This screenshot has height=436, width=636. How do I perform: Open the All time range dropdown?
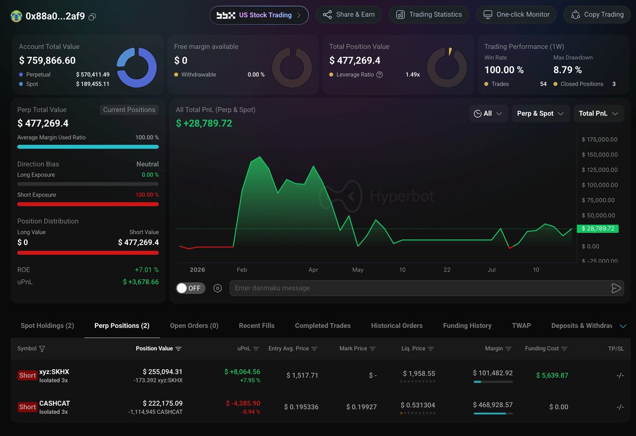[x=489, y=114]
